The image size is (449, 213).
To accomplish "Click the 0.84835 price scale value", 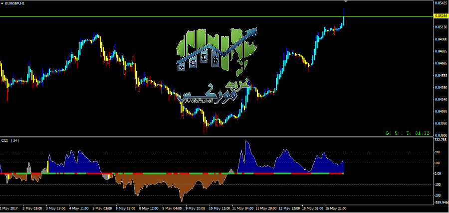I will [442, 51].
